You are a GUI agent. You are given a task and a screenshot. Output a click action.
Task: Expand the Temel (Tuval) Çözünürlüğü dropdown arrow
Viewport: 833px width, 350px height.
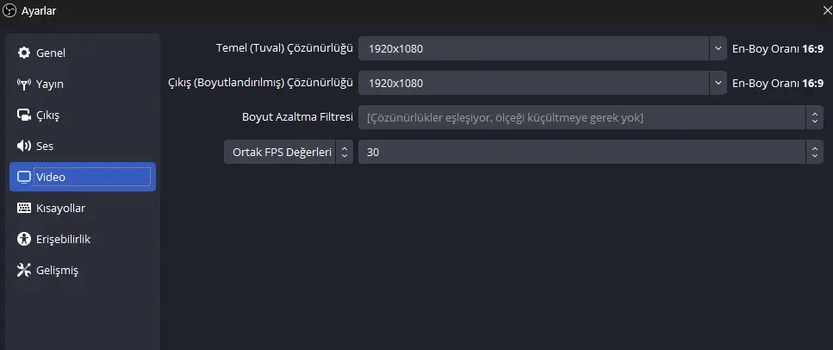tap(718, 49)
